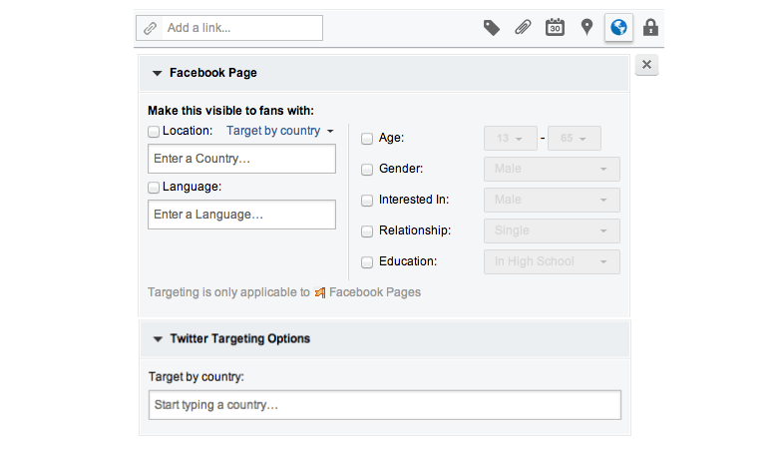783x450 pixels.
Task: Check the Age targeting checkbox
Action: [x=367, y=139]
